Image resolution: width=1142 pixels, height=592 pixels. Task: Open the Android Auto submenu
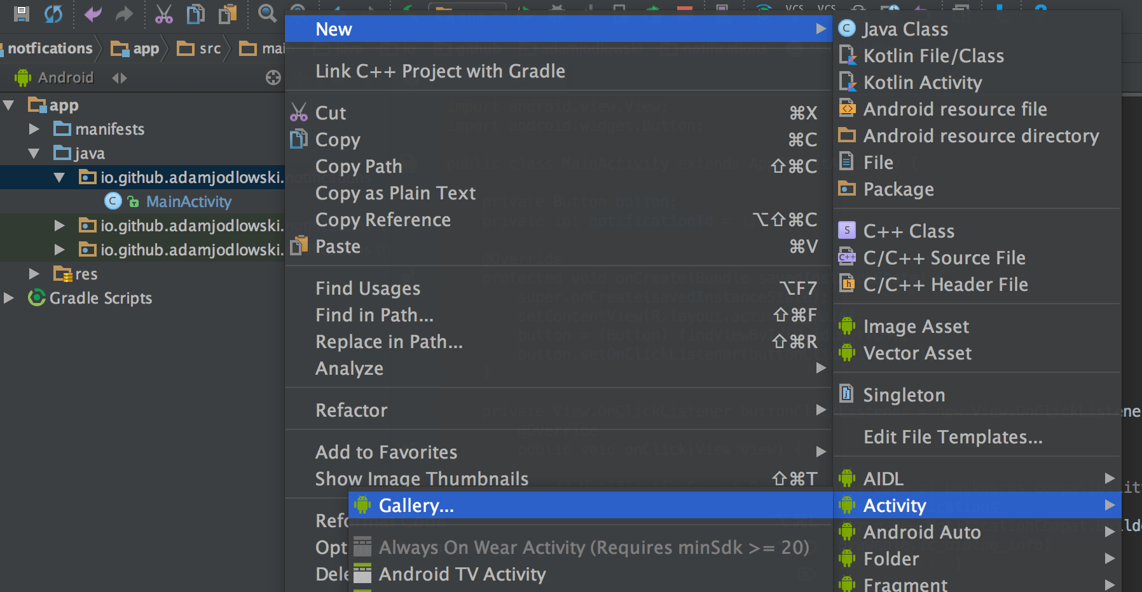click(977, 532)
